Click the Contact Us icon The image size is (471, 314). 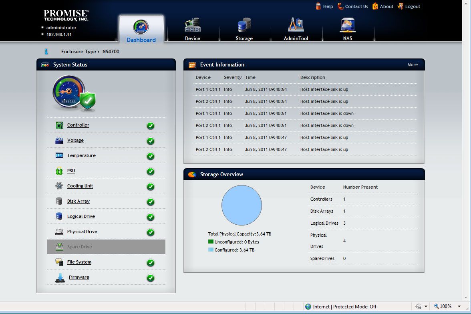[340, 6]
